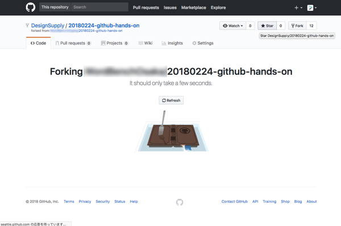Click the footer GitHub Octocat mark
Image resolution: width=341 pixels, height=226 pixels.
point(180,202)
